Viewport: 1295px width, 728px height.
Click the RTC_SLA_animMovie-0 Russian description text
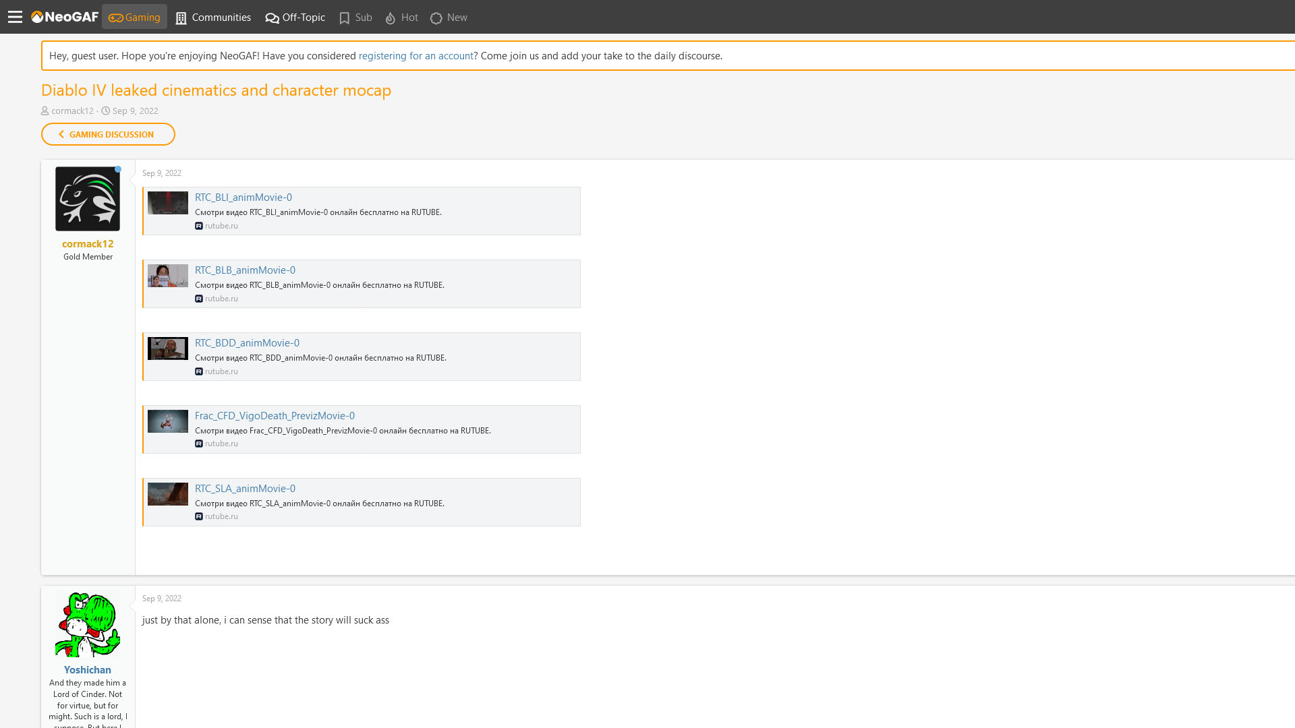coord(320,504)
